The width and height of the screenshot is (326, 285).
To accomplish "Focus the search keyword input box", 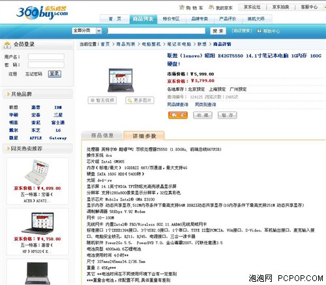I will pyautogui.click(x=156, y=31).
